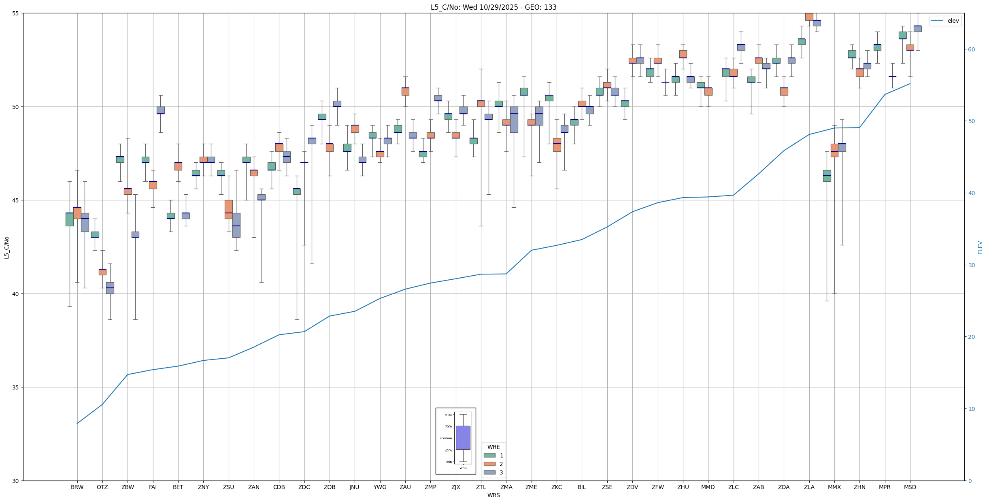Click the 'median' label in boxplot key
The image size is (987, 502).
click(446, 438)
